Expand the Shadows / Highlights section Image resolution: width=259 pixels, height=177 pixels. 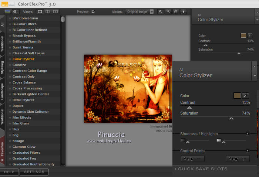pyautogui.click(x=248, y=133)
